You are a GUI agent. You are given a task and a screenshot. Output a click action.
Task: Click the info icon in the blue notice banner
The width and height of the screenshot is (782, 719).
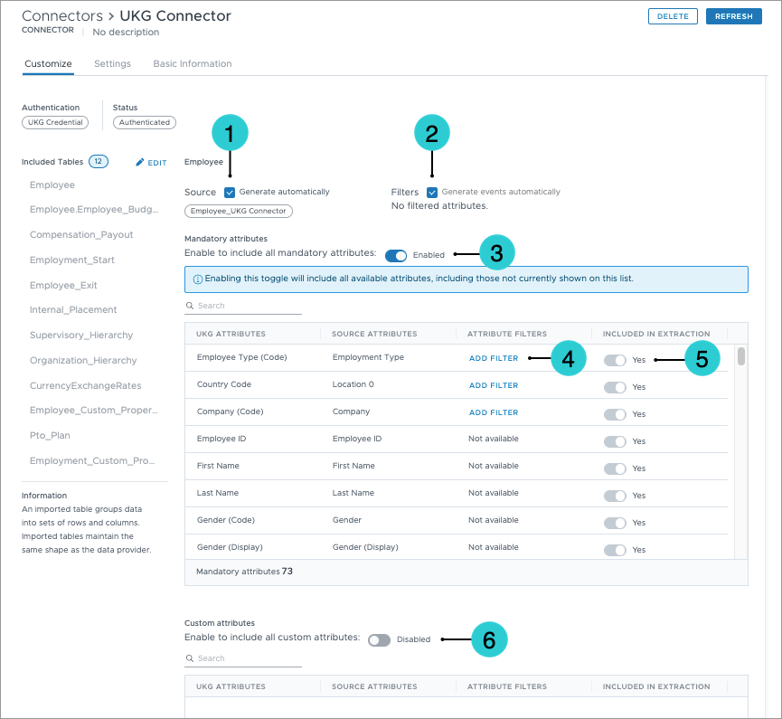pos(197,279)
